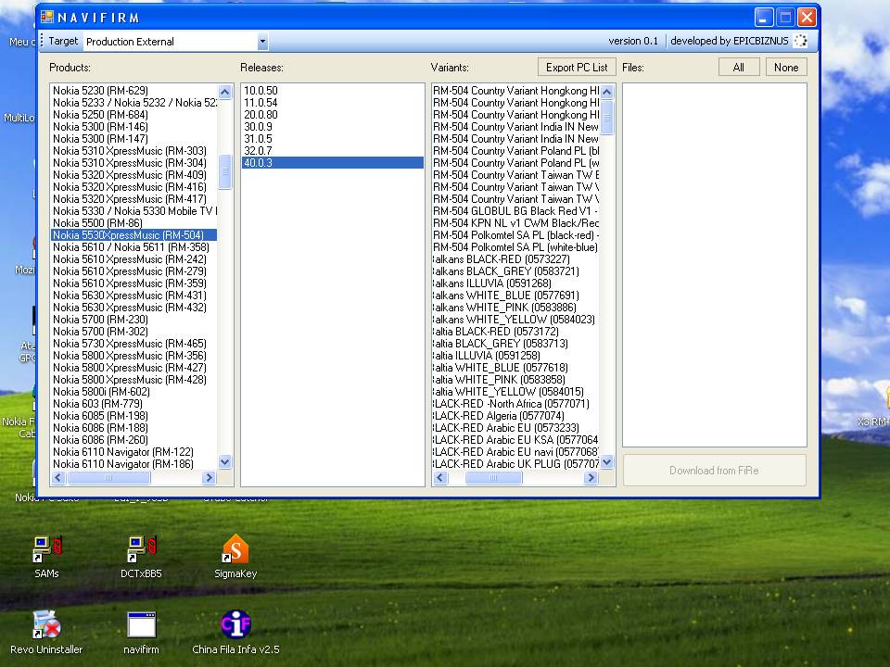Viewport: 890px width, 667px height.
Task: Open the SAMs desktop shortcut
Action: pyautogui.click(x=46, y=557)
